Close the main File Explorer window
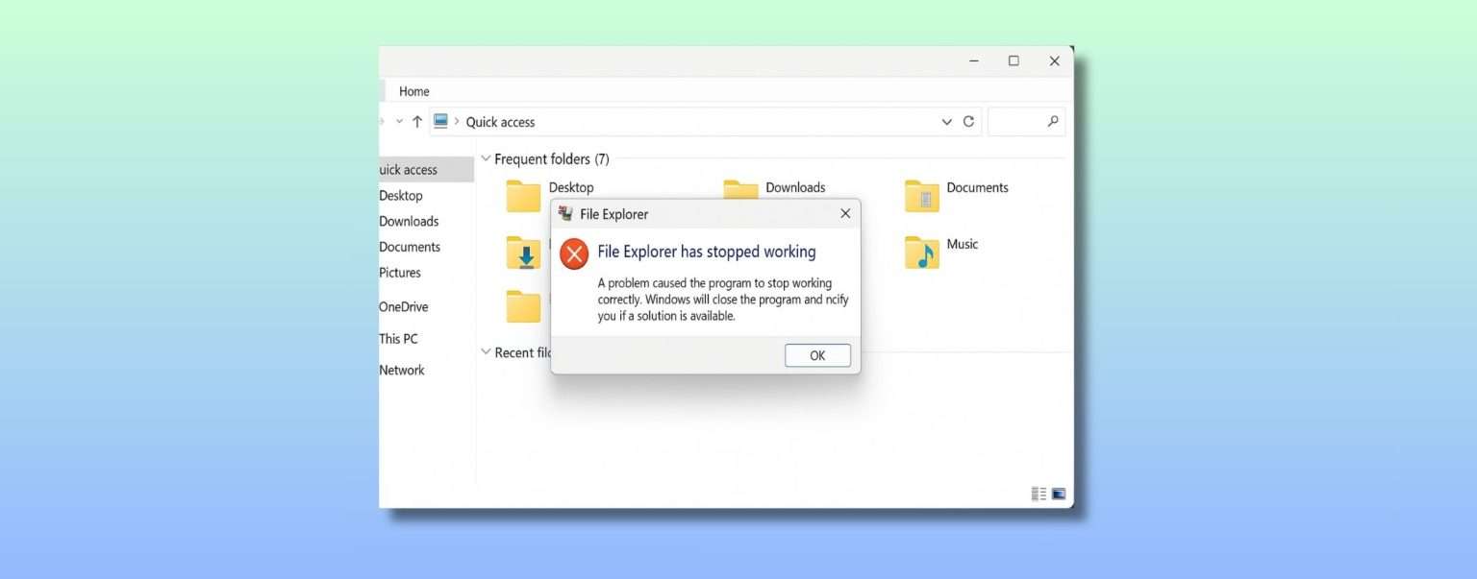The width and height of the screenshot is (1477, 579). [x=1054, y=60]
